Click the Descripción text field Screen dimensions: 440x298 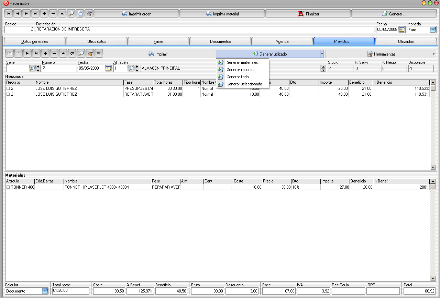(x=205, y=30)
